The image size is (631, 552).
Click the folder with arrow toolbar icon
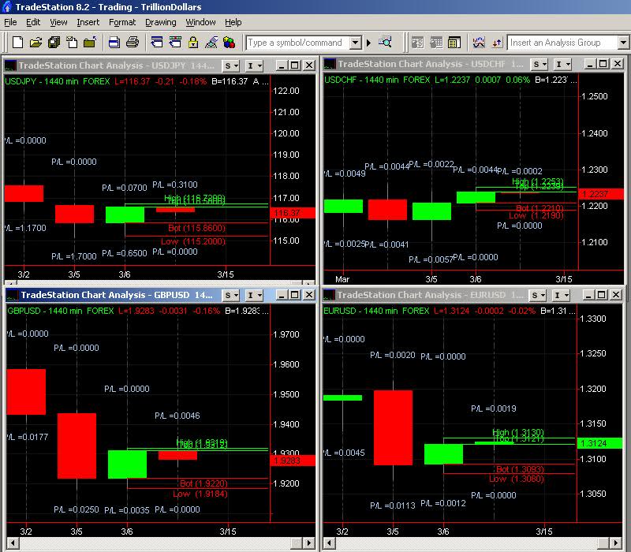[90, 43]
